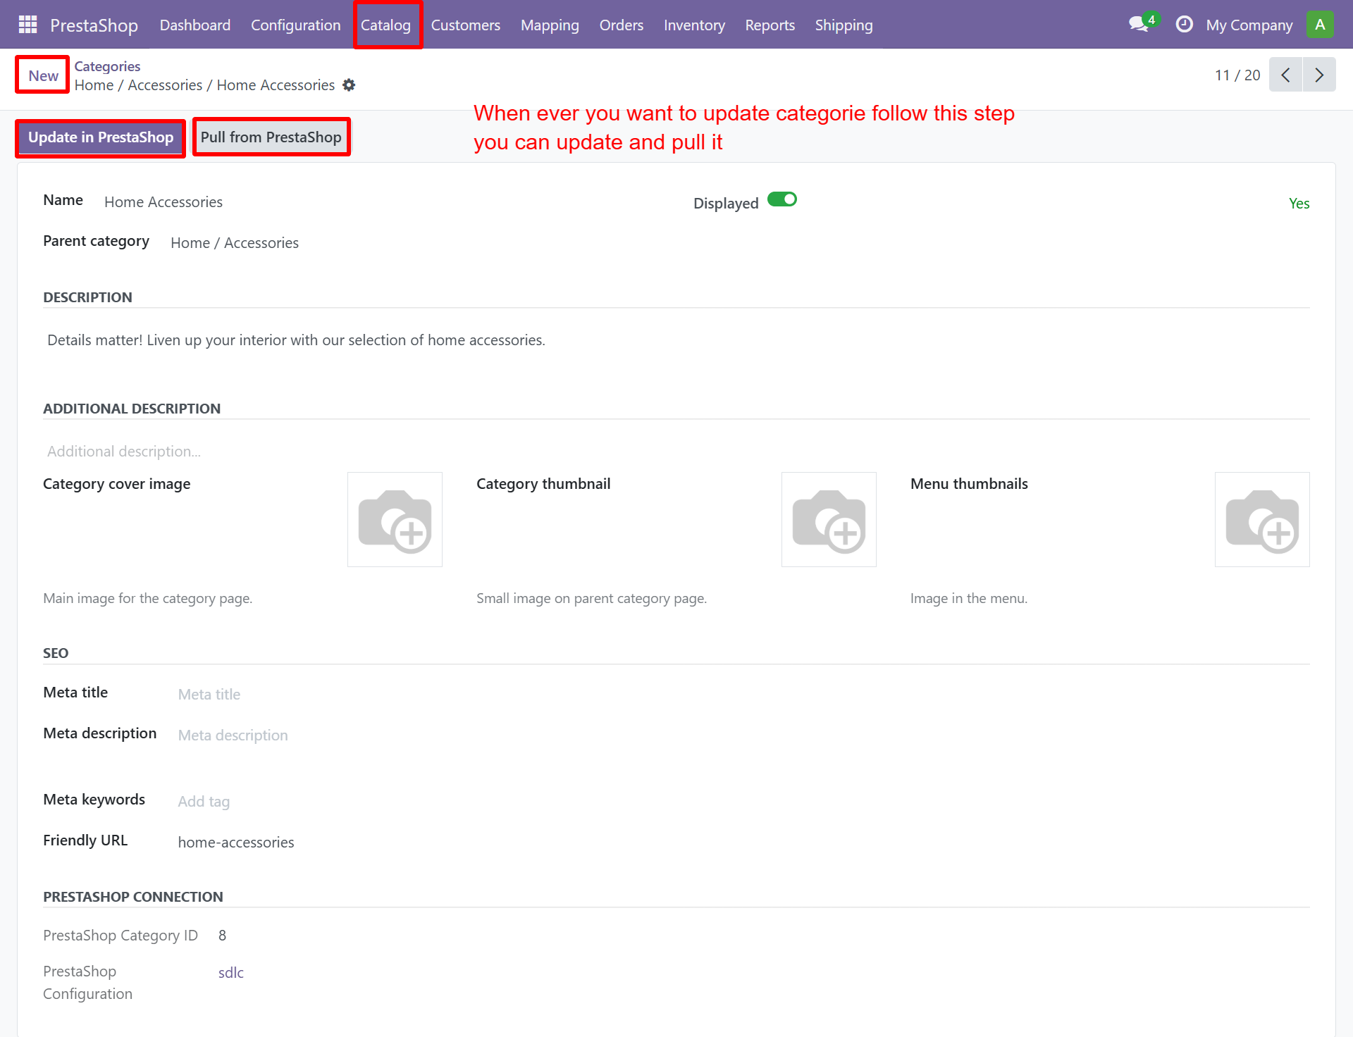The width and height of the screenshot is (1353, 1037).
Task: Click Update in PrestaShop button
Action: point(101,138)
